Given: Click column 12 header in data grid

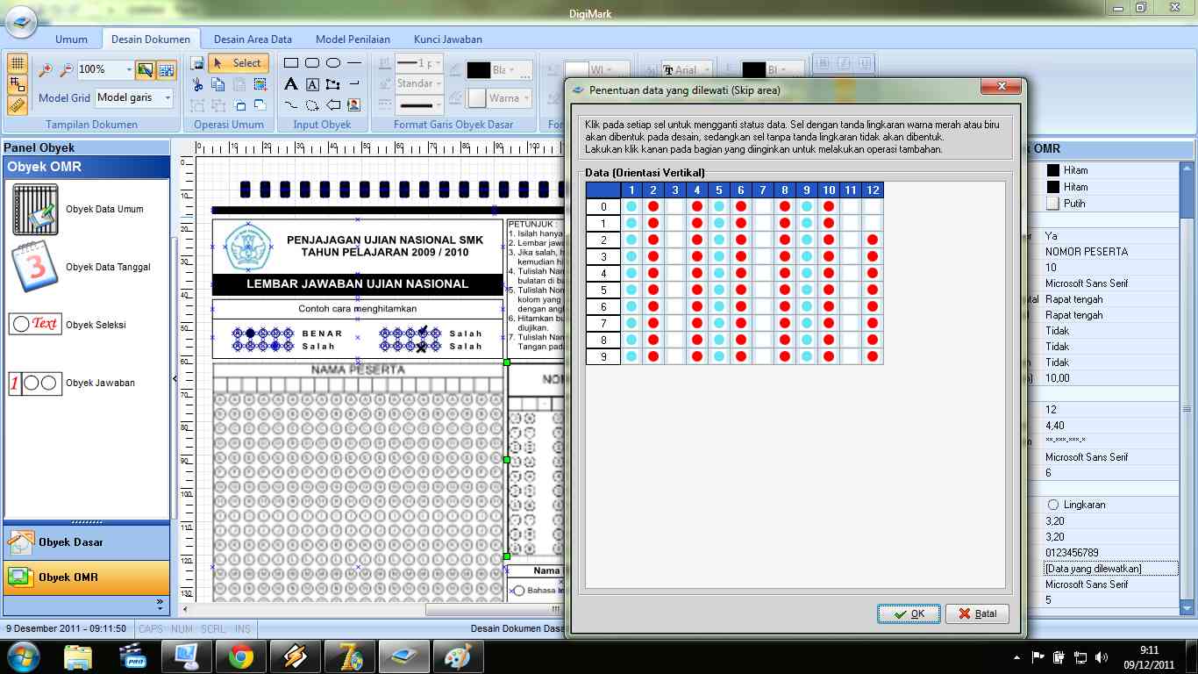Looking at the screenshot, I should coord(873,190).
